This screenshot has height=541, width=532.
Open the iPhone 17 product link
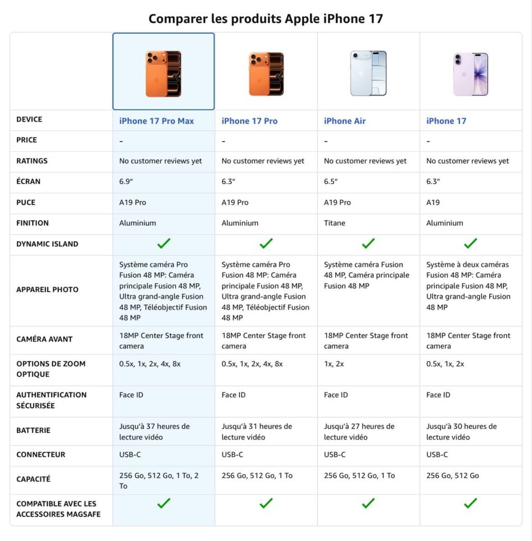click(x=446, y=121)
